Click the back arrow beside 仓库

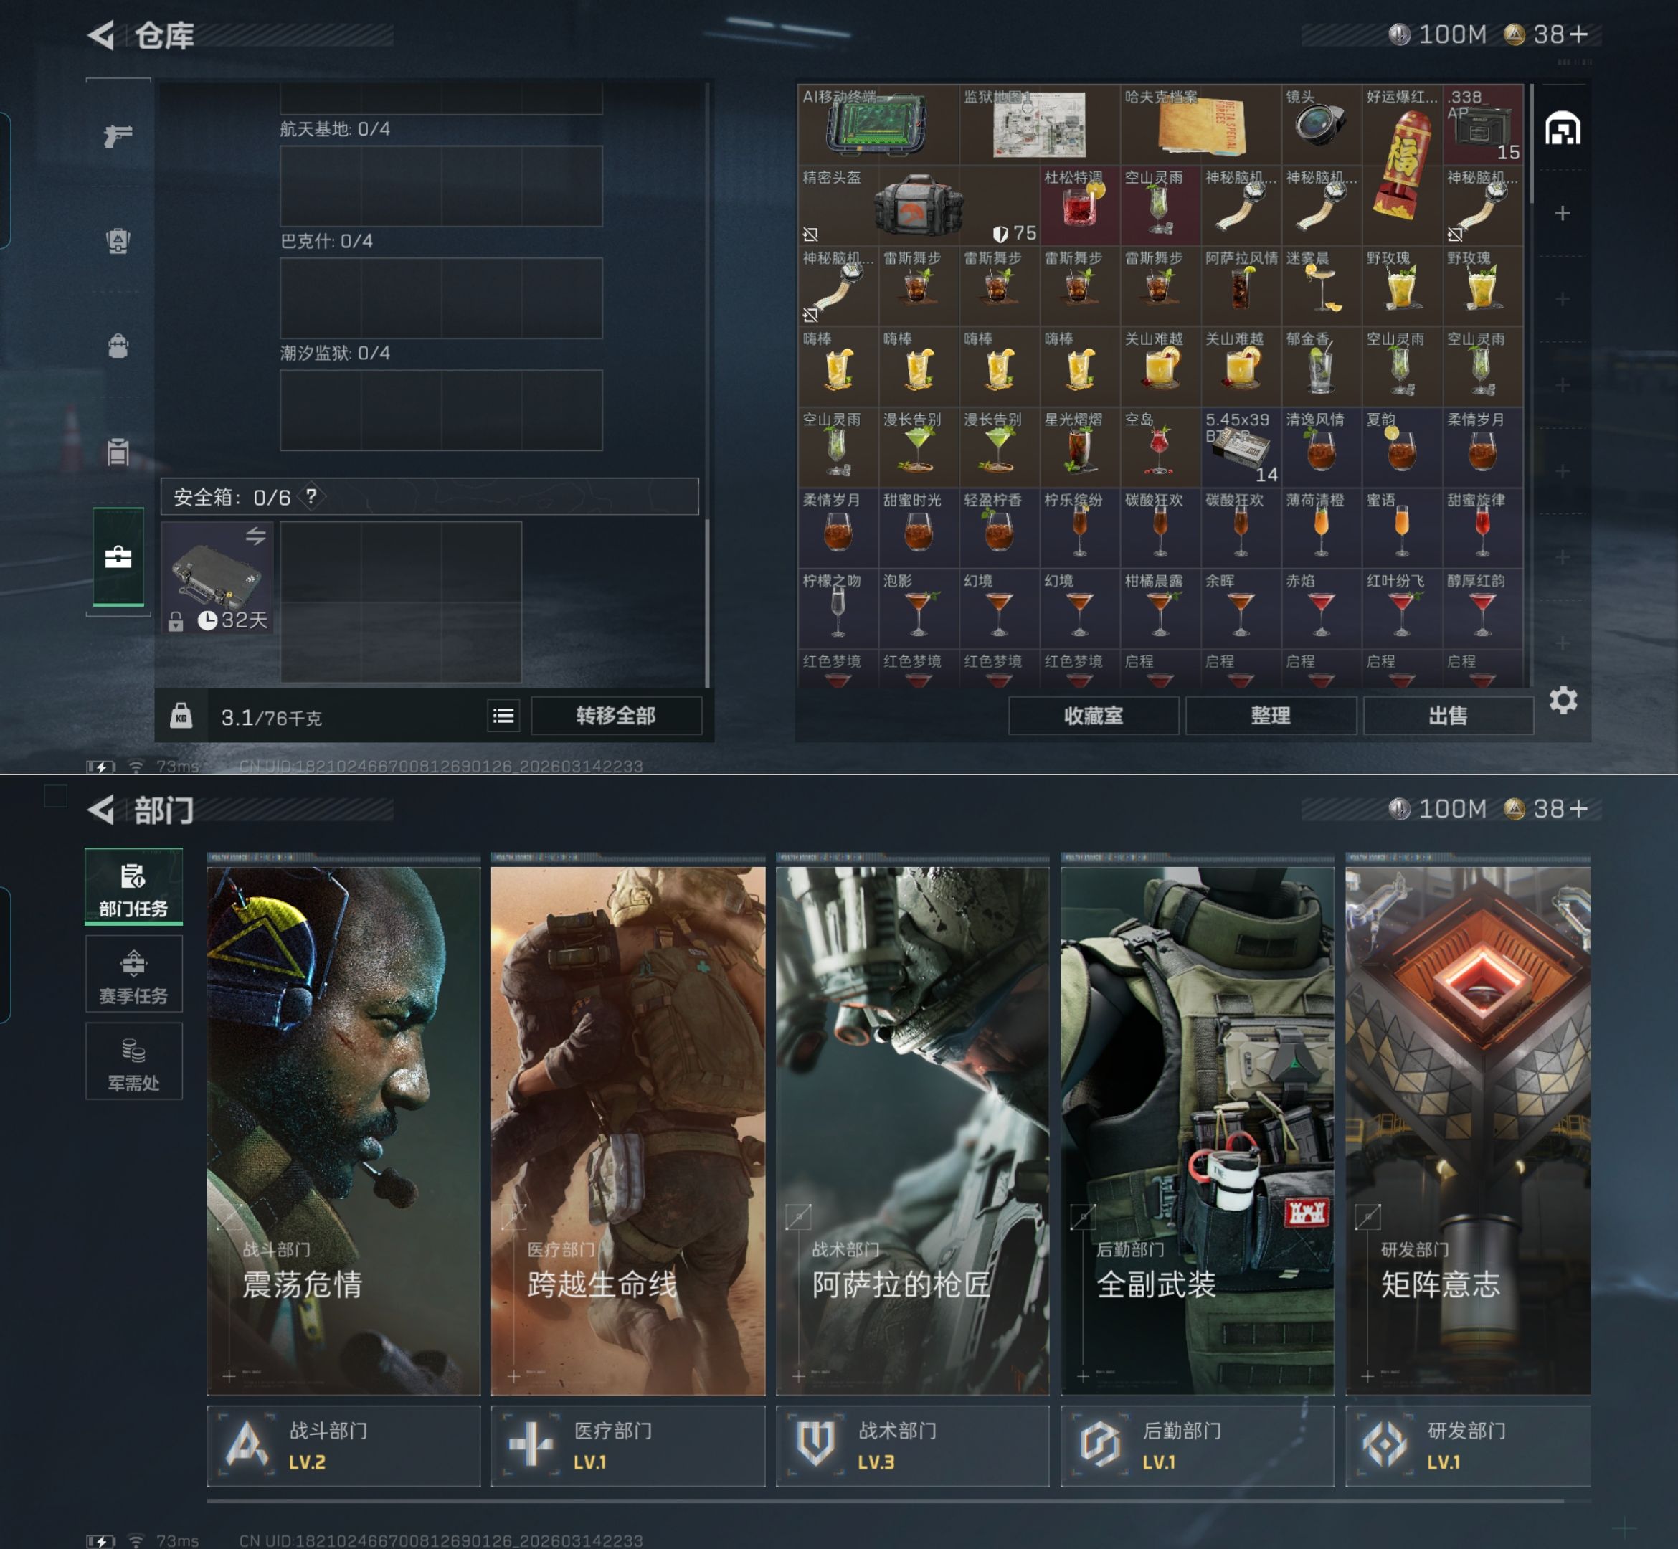tap(101, 35)
